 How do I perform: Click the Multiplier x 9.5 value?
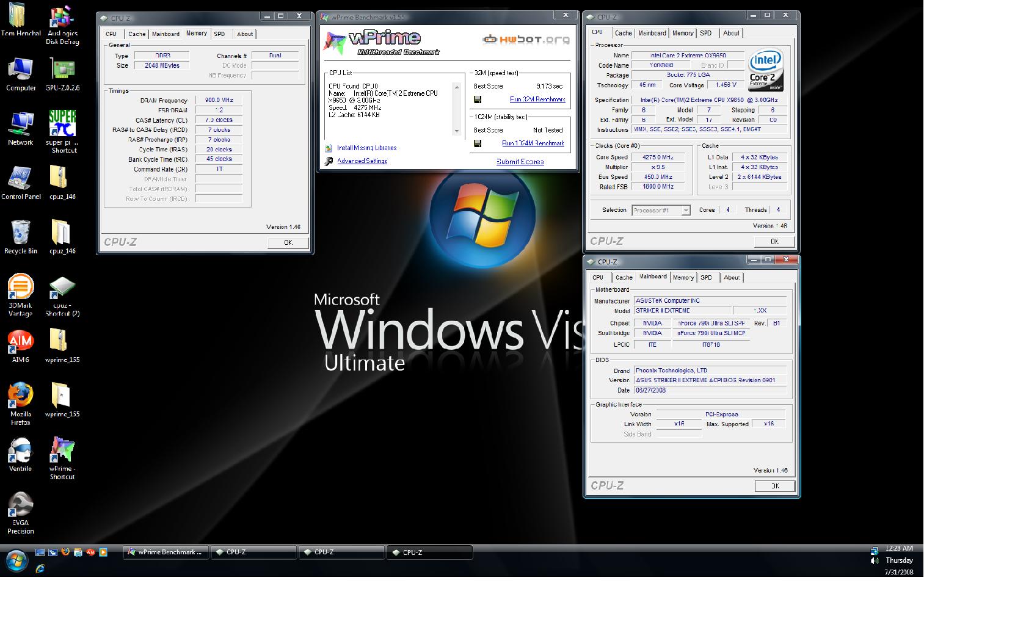click(x=658, y=167)
